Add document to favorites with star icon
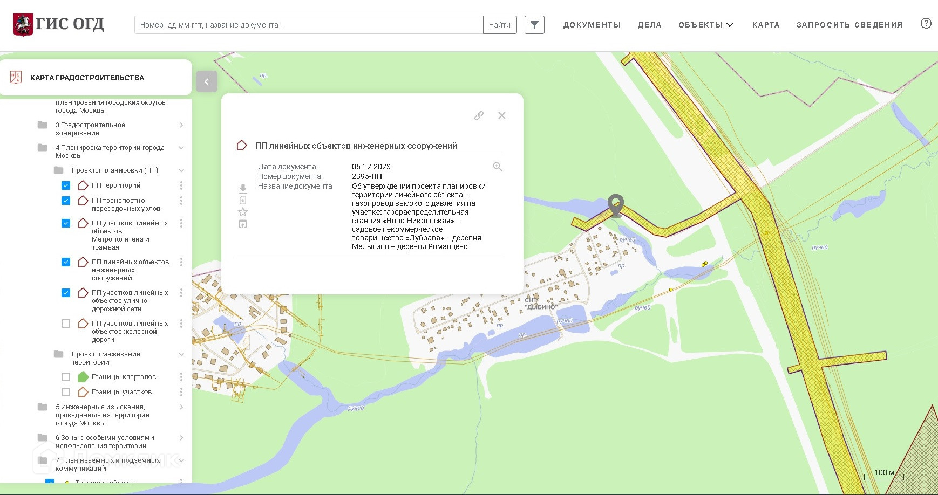 click(243, 212)
